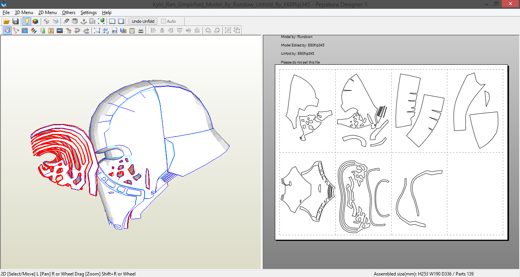Click the empty bottom-right page in 2D layout
This screenshot has height=277, width=520.
click(475, 193)
